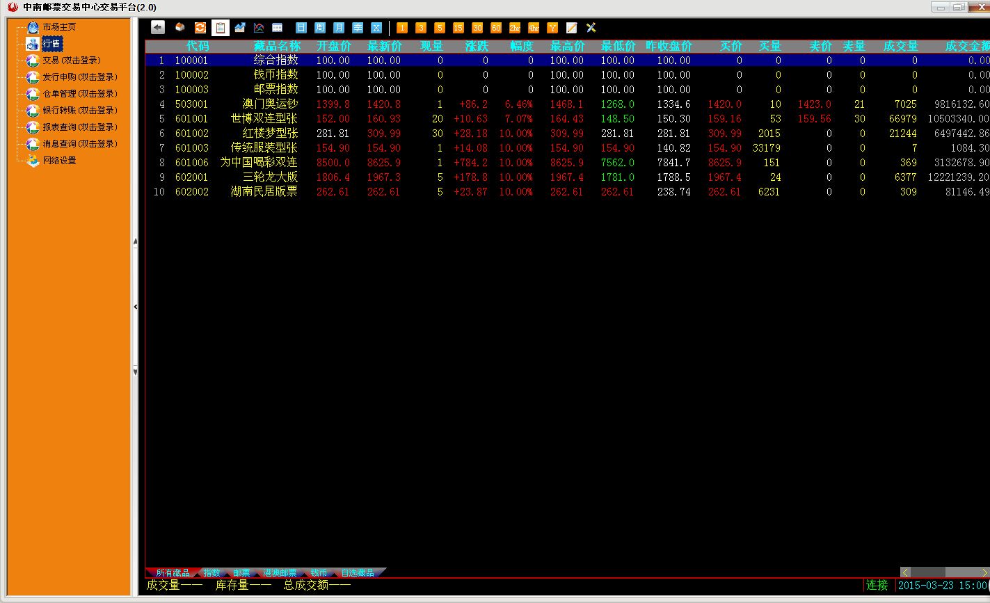Collapse the sidebar using left splitter arrow
Screen dimensions: 990x603
point(135,306)
